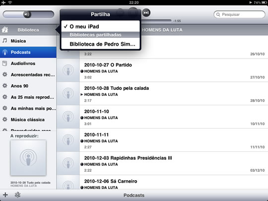Click artwork of Rapidinhas Presidências III
The image size is (268, 201).
(68, 163)
